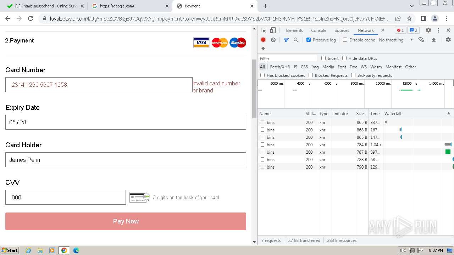Check Hide data URLs checkbox
The image size is (454, 255).
click(344, 58)
